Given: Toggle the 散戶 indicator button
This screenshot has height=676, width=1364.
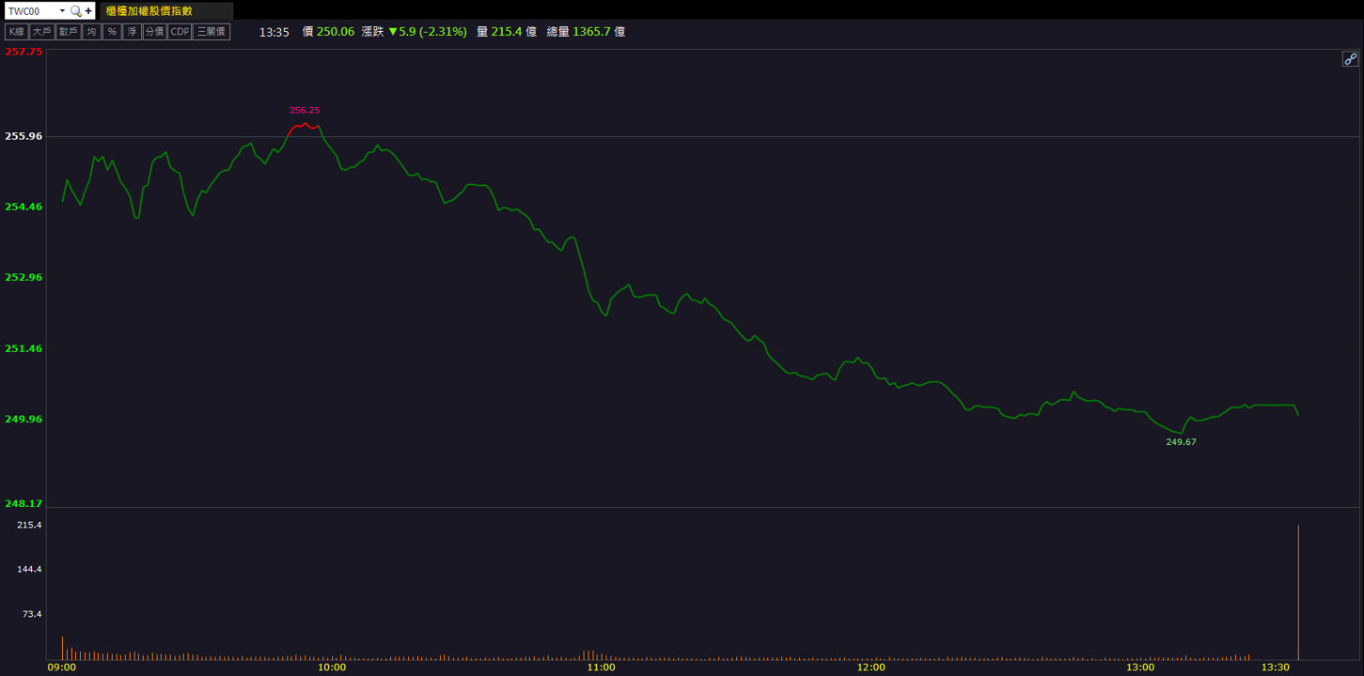Looking at the screenshot, I should (x=68, y=32).
